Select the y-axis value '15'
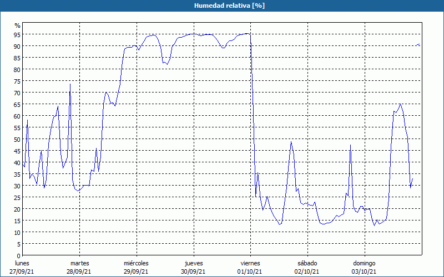 point(17,221)
